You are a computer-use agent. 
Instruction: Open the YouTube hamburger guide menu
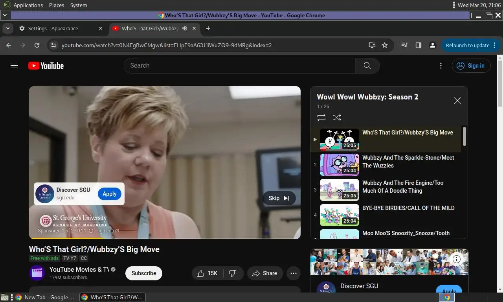pos(14,66)
